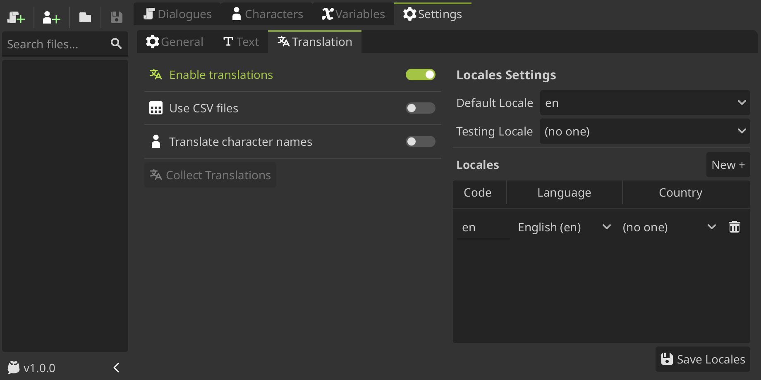Turn on Use CSV files
This screenshot has width=761, height=380.
click(420, 108)
